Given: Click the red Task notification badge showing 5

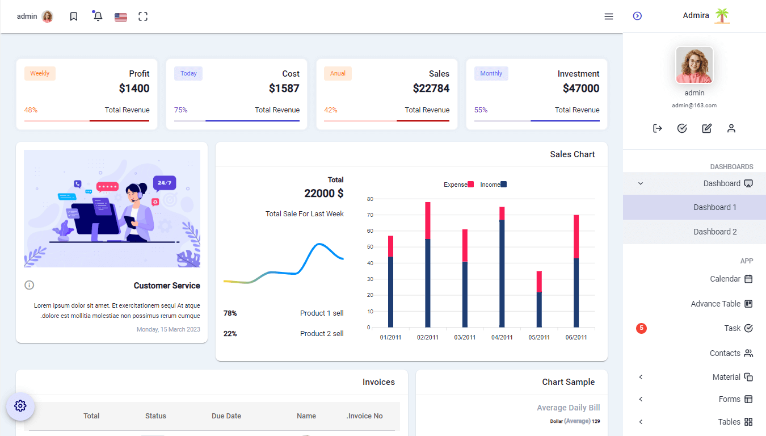Looking at the screenshot, I should (x=641, y=328).
